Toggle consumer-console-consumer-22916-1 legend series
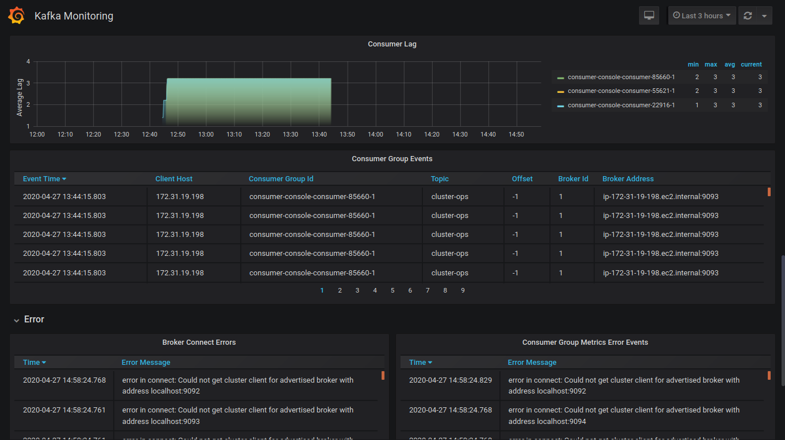The height and width of the screenshot is (440, 785). (x=621, y=105)
